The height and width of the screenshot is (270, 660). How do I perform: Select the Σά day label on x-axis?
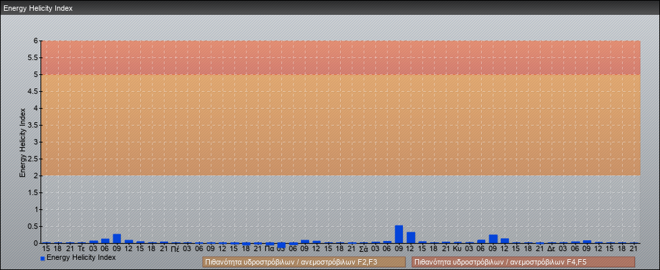(363, 249)
